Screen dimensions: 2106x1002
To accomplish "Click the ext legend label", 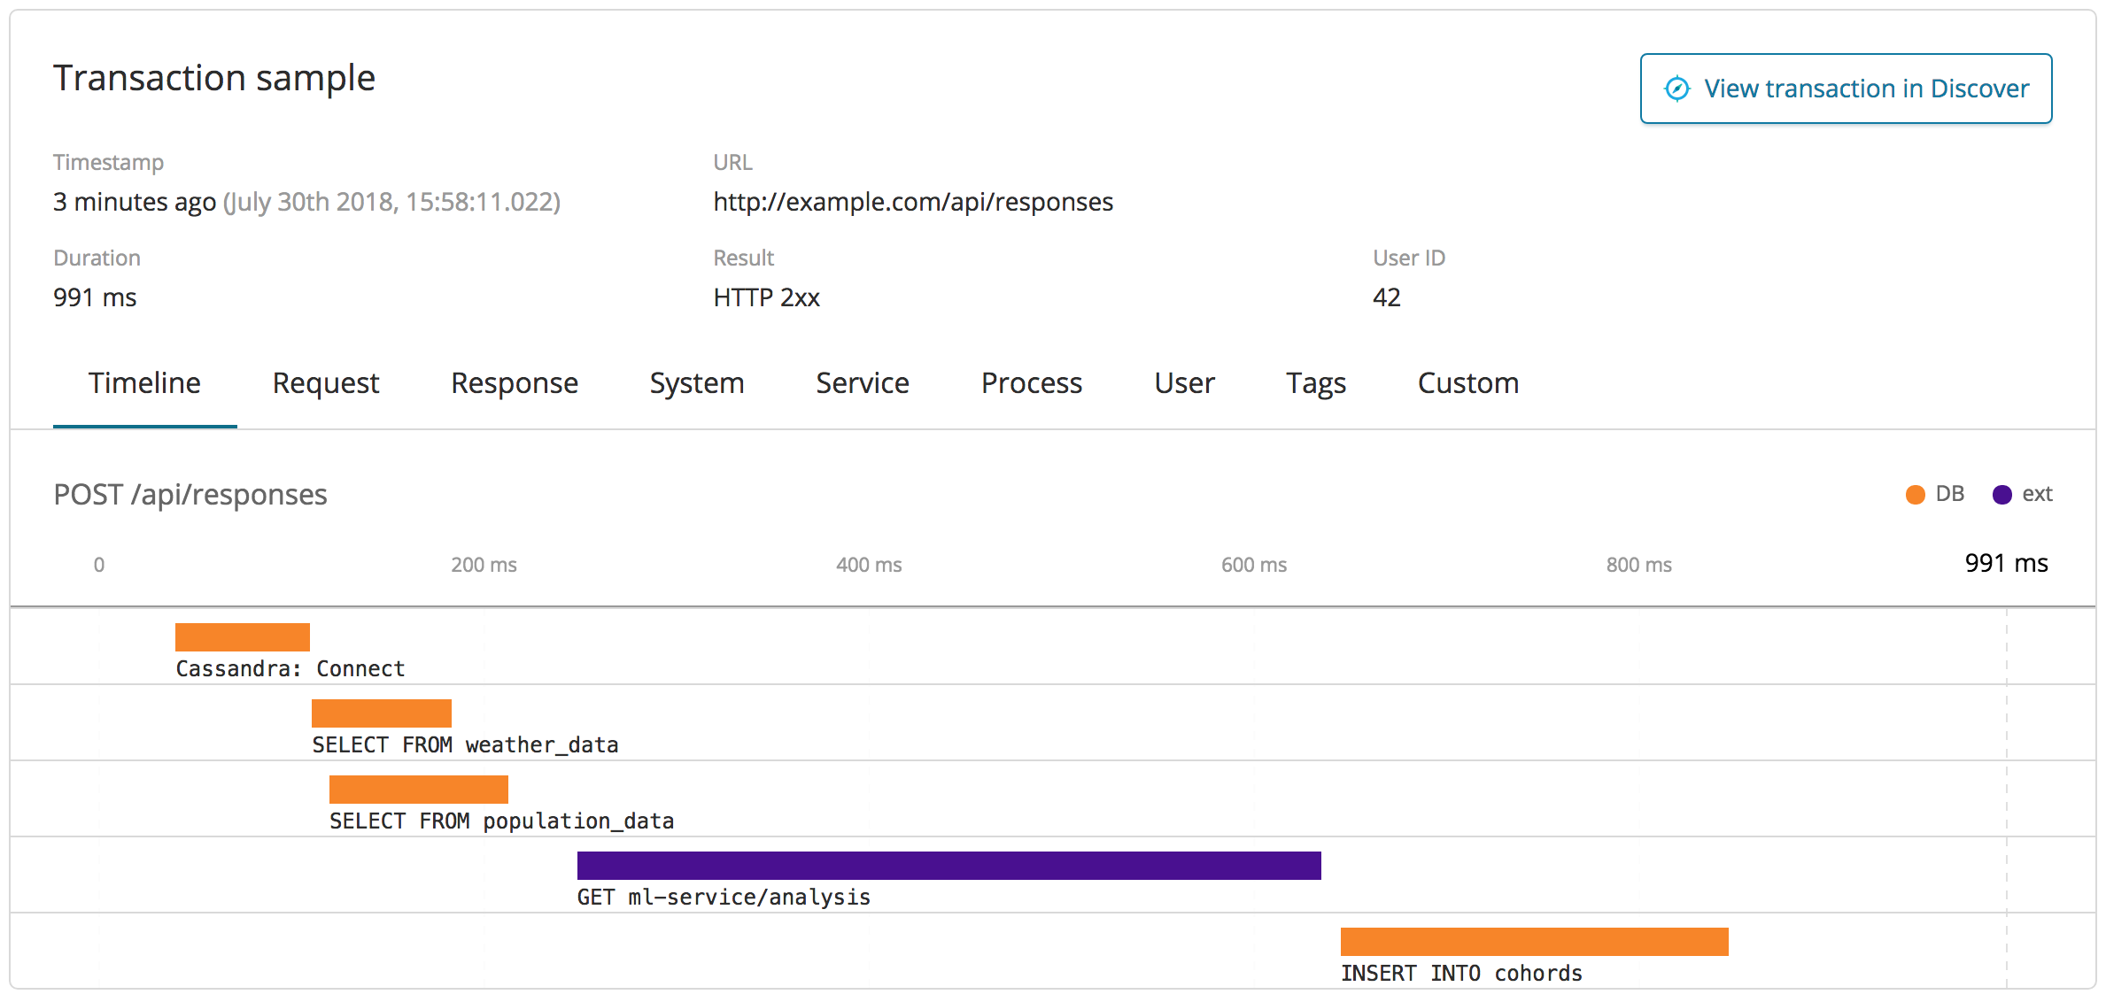I will click(x=2037, y=494).
